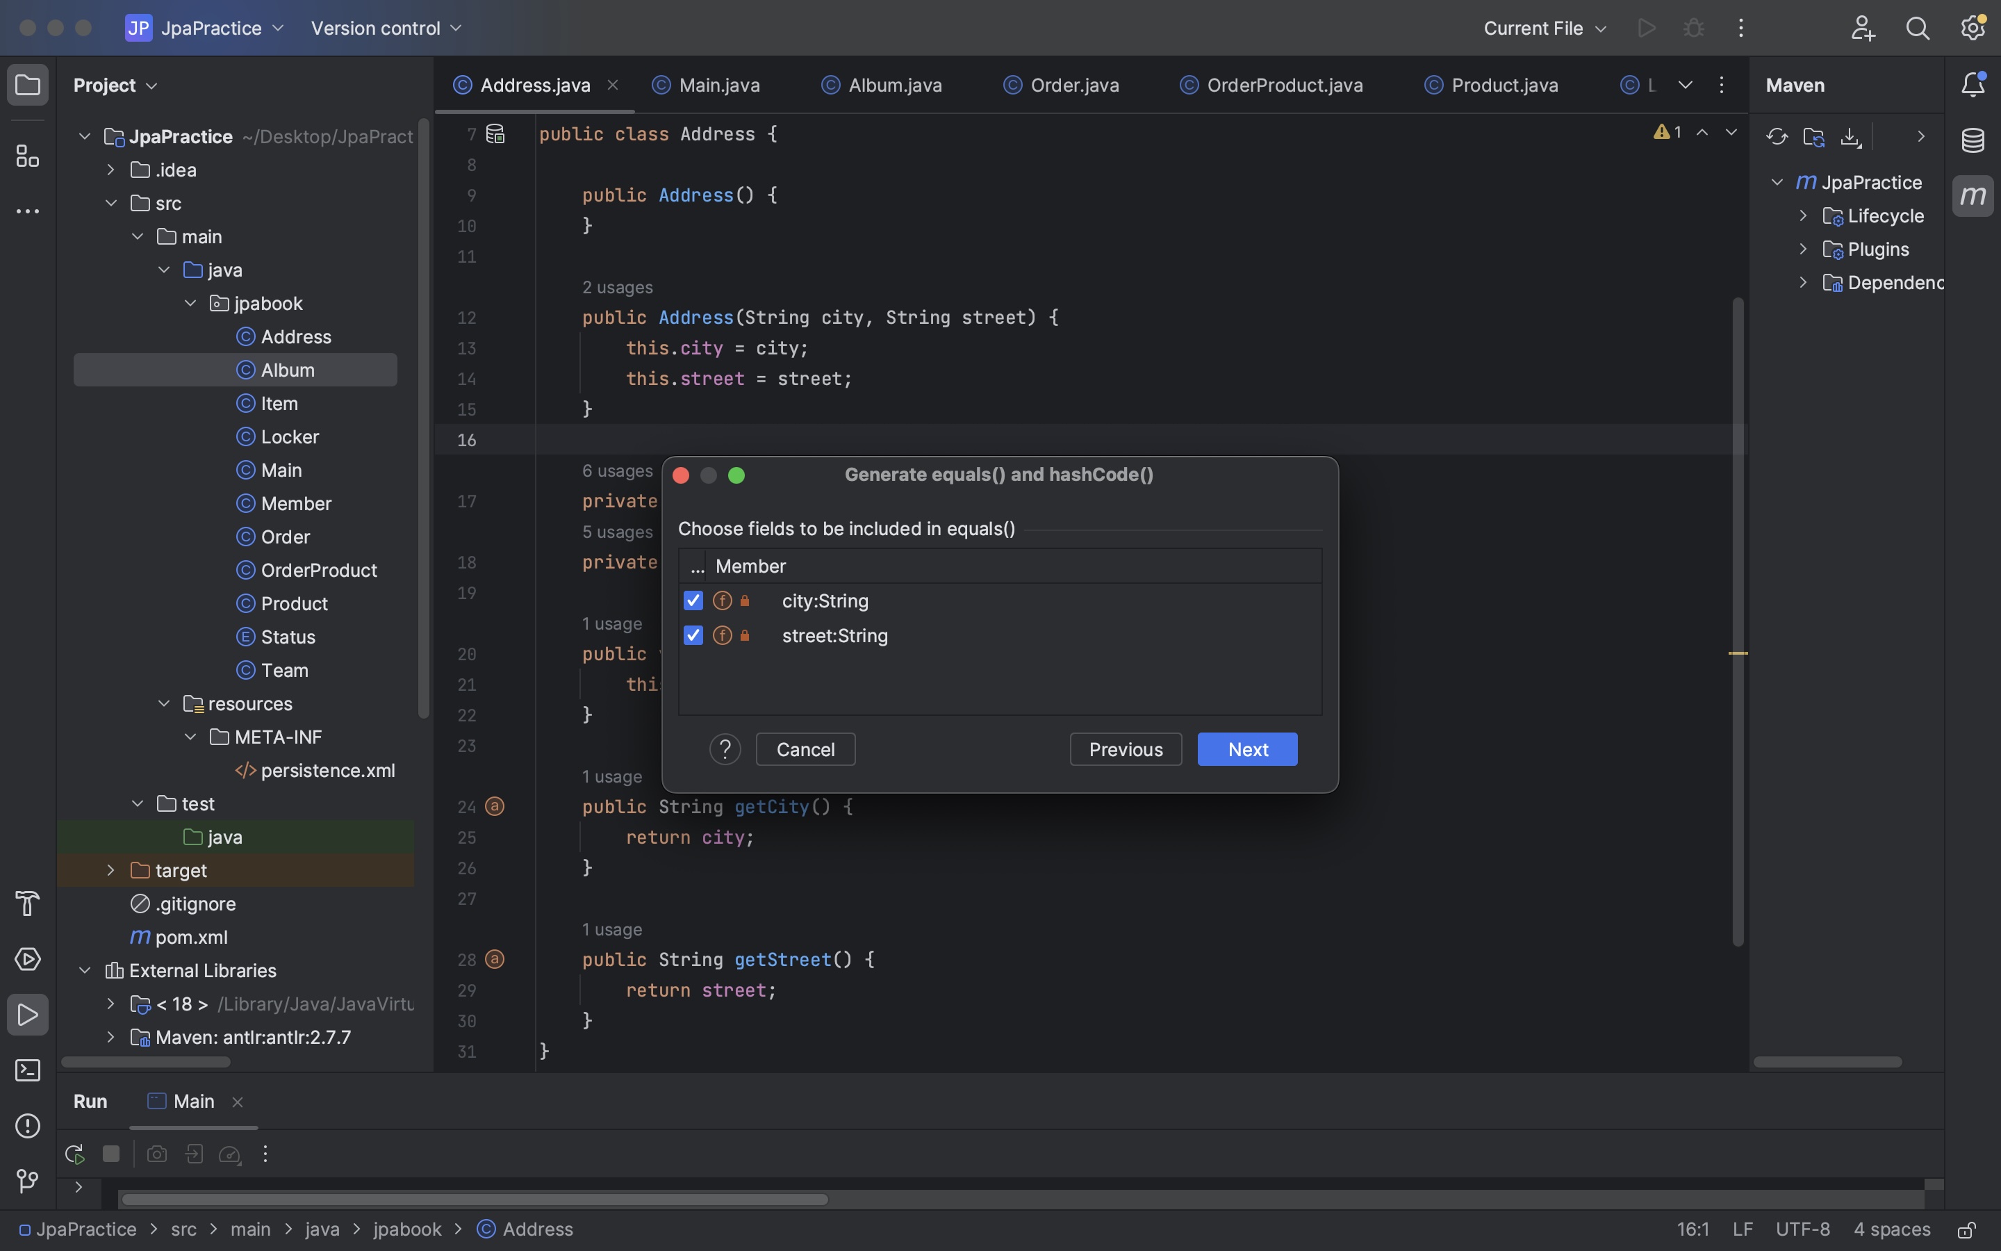This screenshot has height=1251, width=2001.
Task: Uncheck the city:String field checkbox
Action: pos(693,600)
